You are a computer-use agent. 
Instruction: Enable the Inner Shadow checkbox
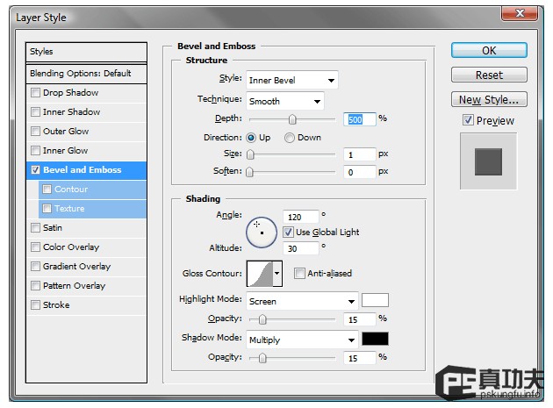pyautogui.click(x=35, y=112)
